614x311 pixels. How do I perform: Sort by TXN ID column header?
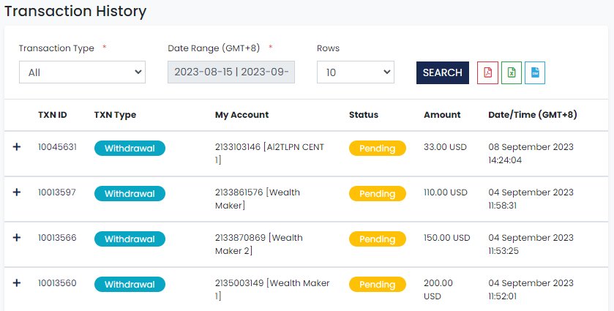(x=53, y=115)
